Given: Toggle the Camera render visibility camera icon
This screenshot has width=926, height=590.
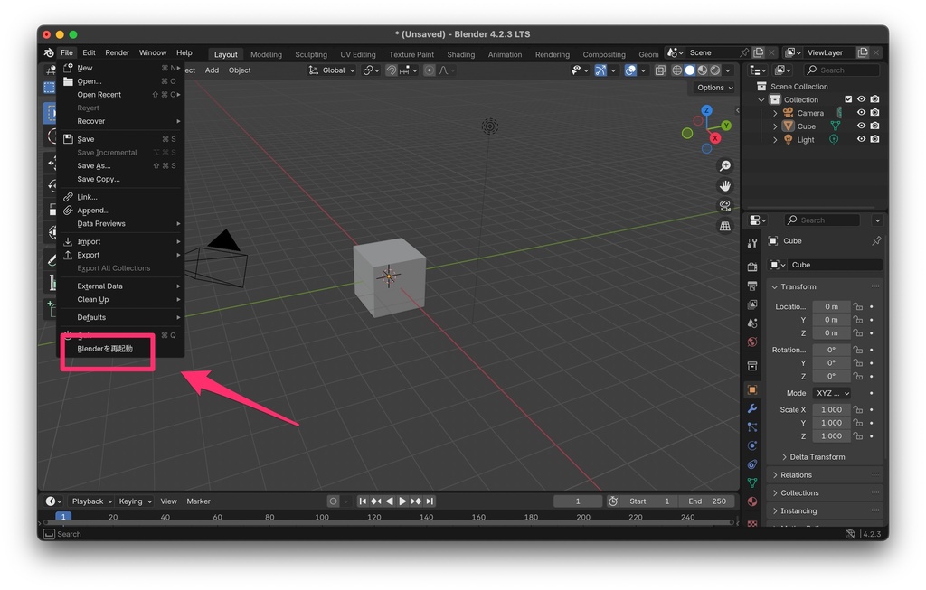Looking at the screenshot, I should (874, 112).
